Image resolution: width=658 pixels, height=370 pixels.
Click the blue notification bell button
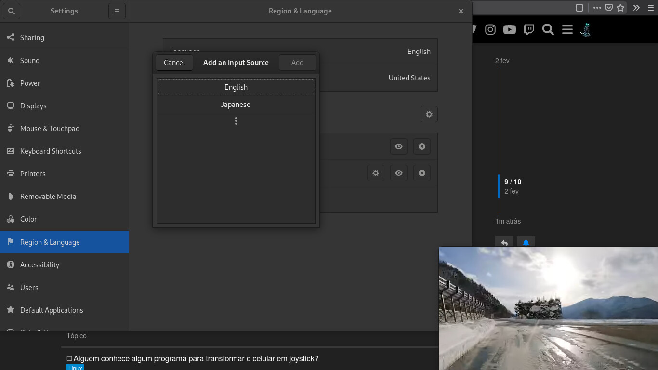(x=526, y=243)
